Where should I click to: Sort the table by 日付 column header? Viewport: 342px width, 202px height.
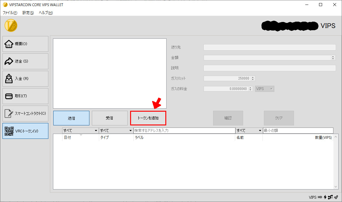[x=67, y=138]
